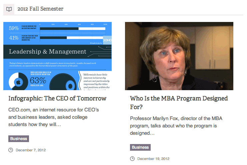Viewport: 247px width, 165px height.
Task: Click the Apple logo pie chart in infographic
Action: click(18, 82)
